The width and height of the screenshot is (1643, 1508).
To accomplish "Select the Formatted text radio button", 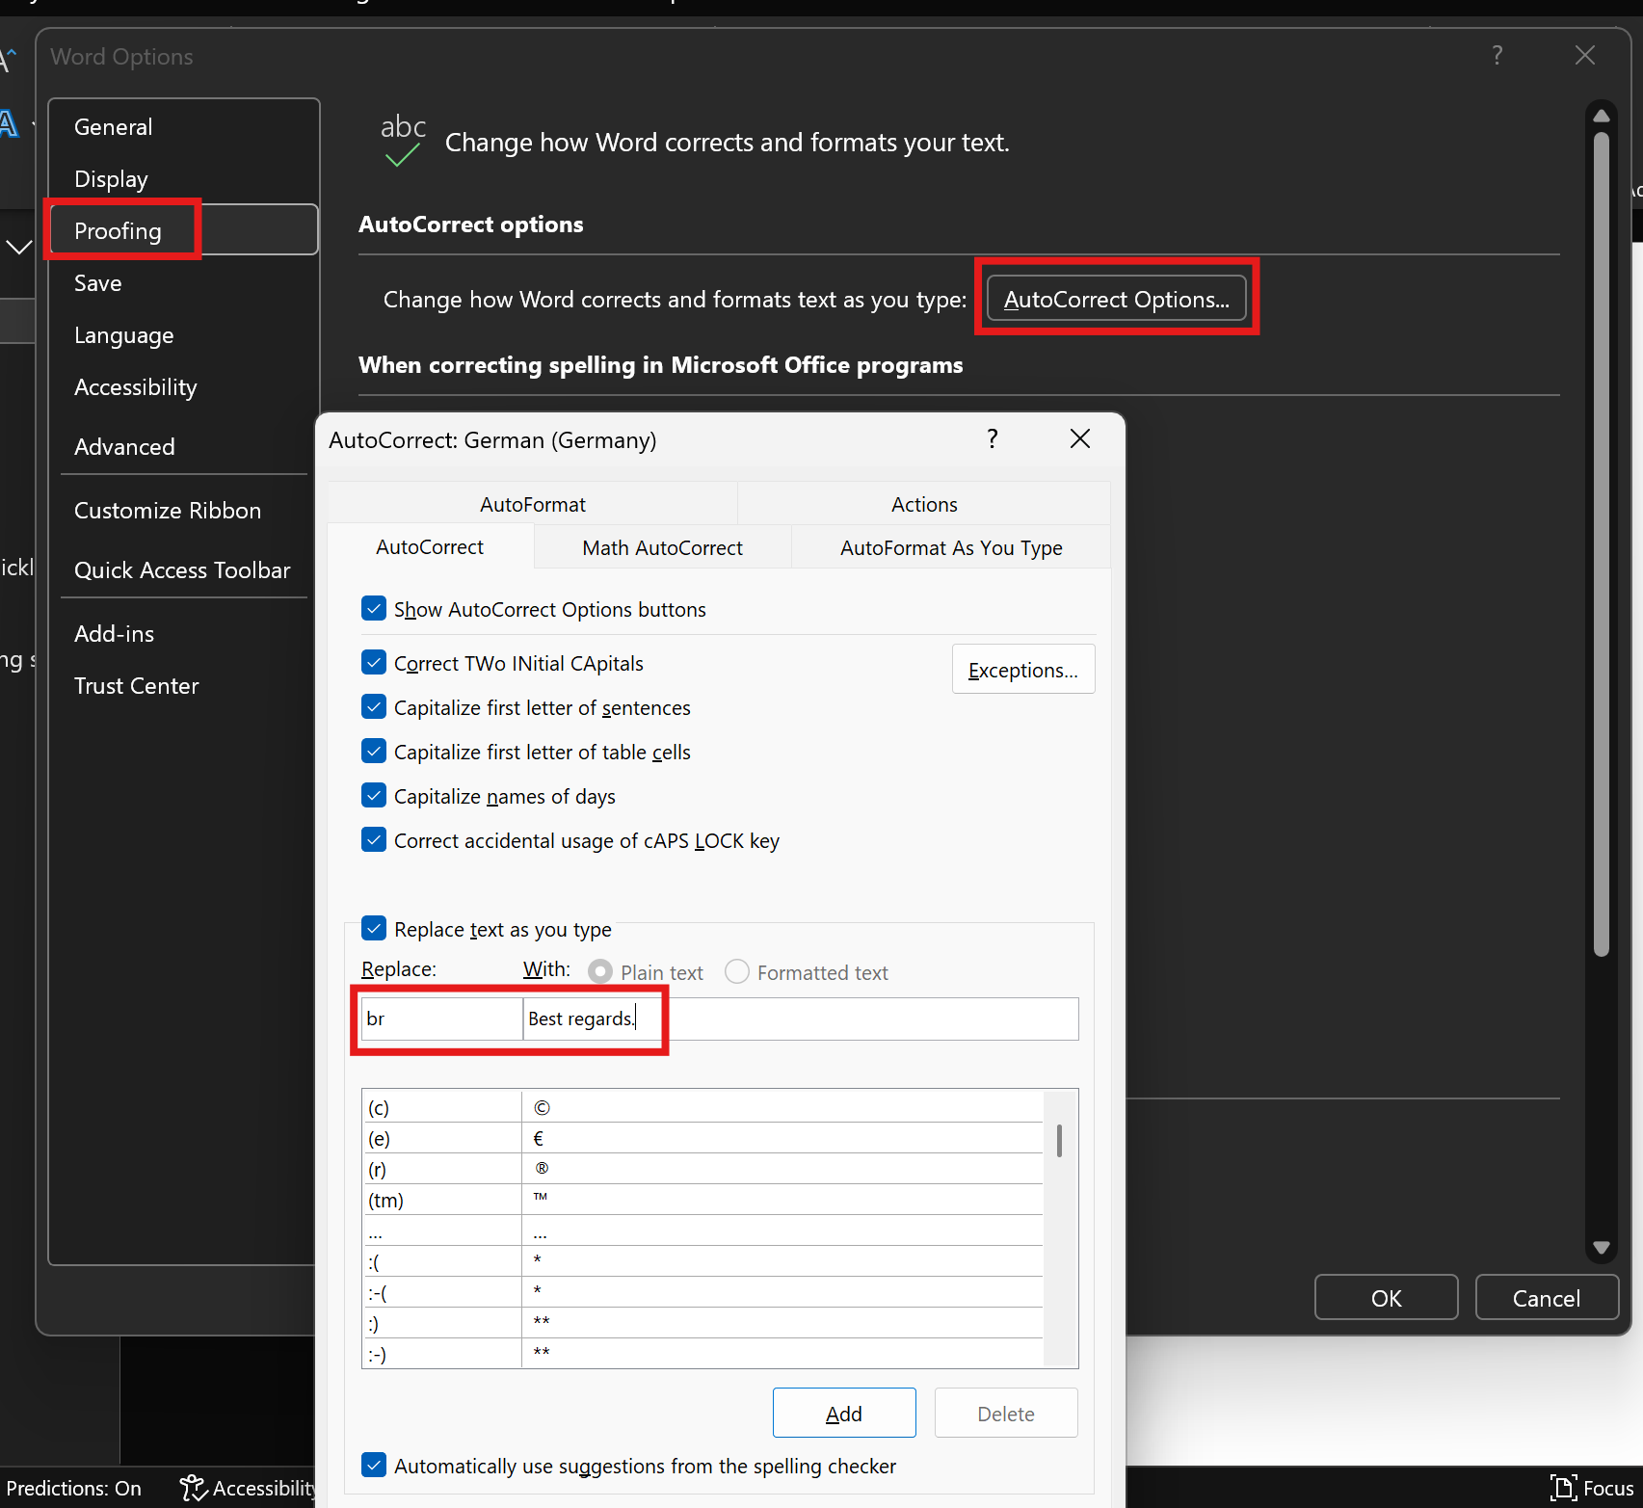I will (737, 972).
